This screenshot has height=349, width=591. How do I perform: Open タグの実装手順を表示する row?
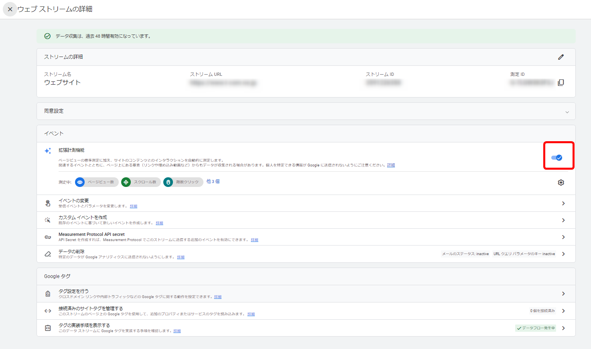306,328
